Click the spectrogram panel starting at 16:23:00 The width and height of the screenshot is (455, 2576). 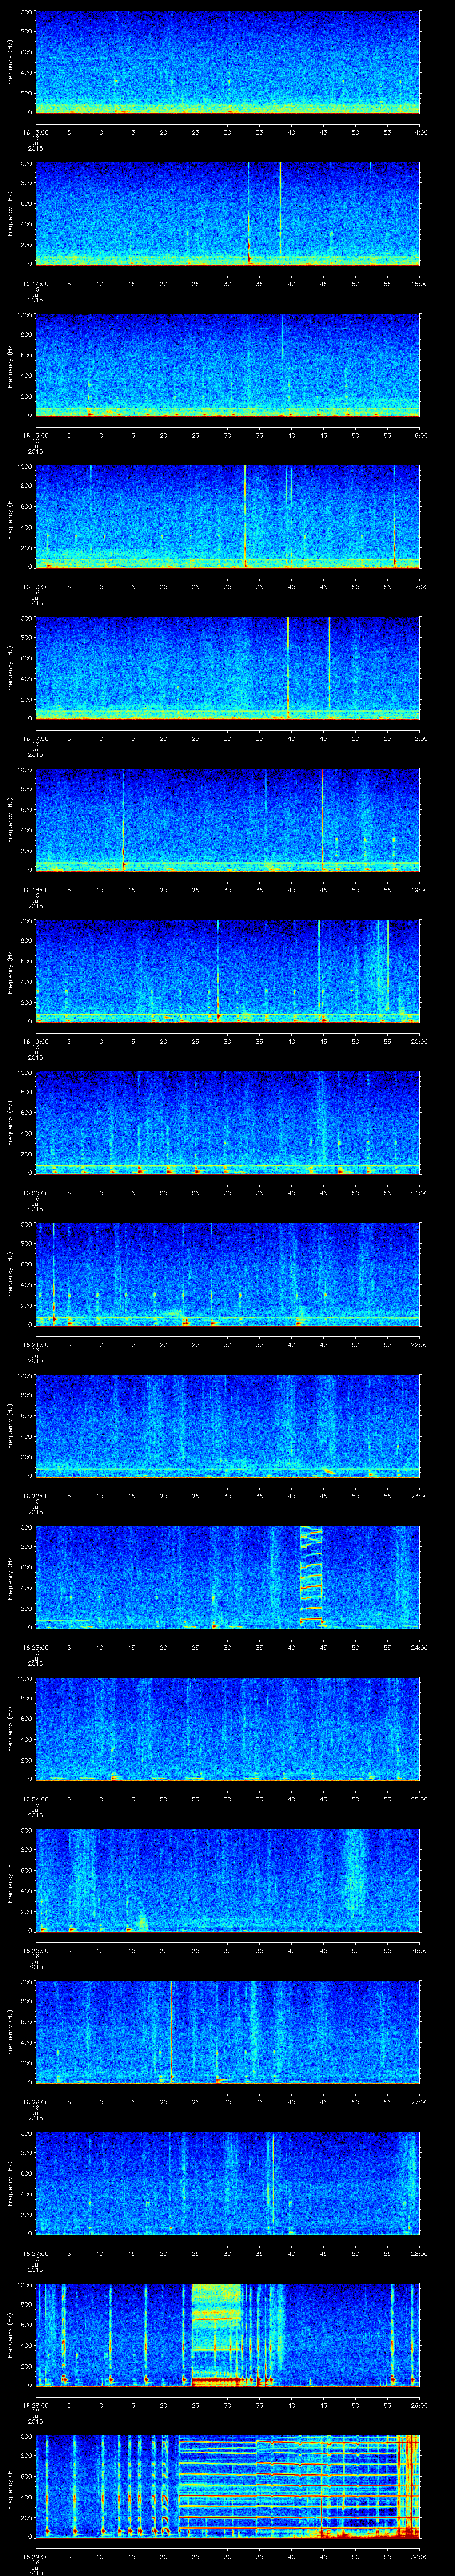228,1577
